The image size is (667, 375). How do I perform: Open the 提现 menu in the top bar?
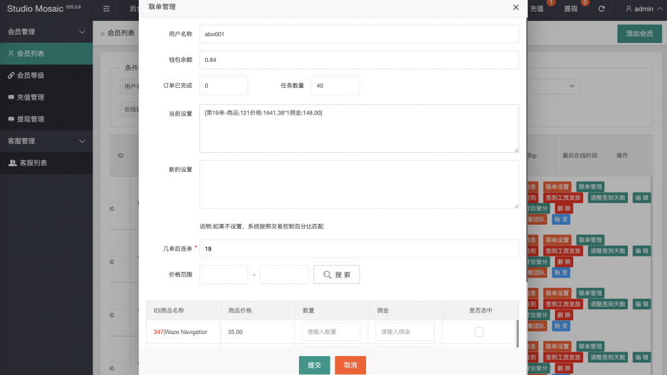click(571, 8)
